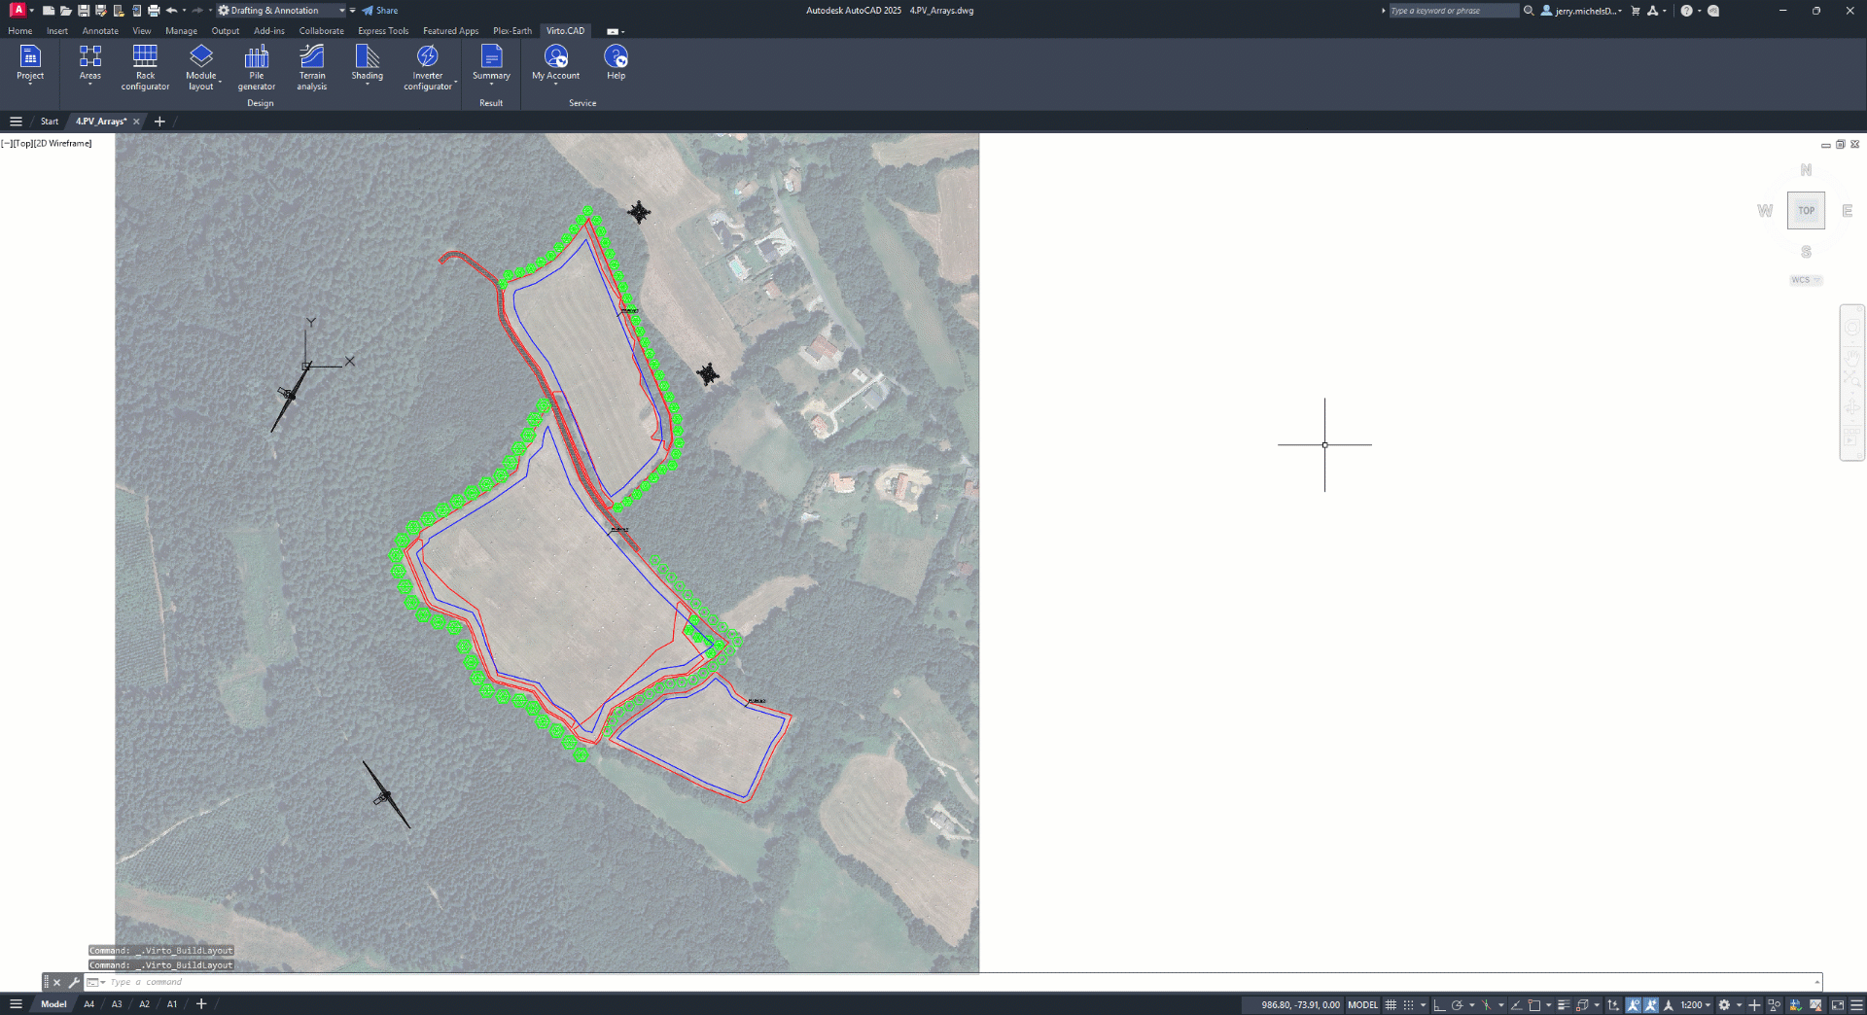Toggle lineweight display

(x=1564, y=1005)
